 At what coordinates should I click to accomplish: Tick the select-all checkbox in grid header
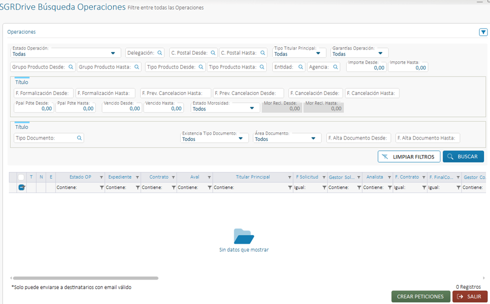21,177
